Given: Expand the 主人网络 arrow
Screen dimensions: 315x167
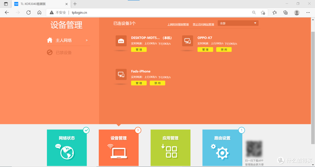Looking at the screenshot, I should point(87,40).
